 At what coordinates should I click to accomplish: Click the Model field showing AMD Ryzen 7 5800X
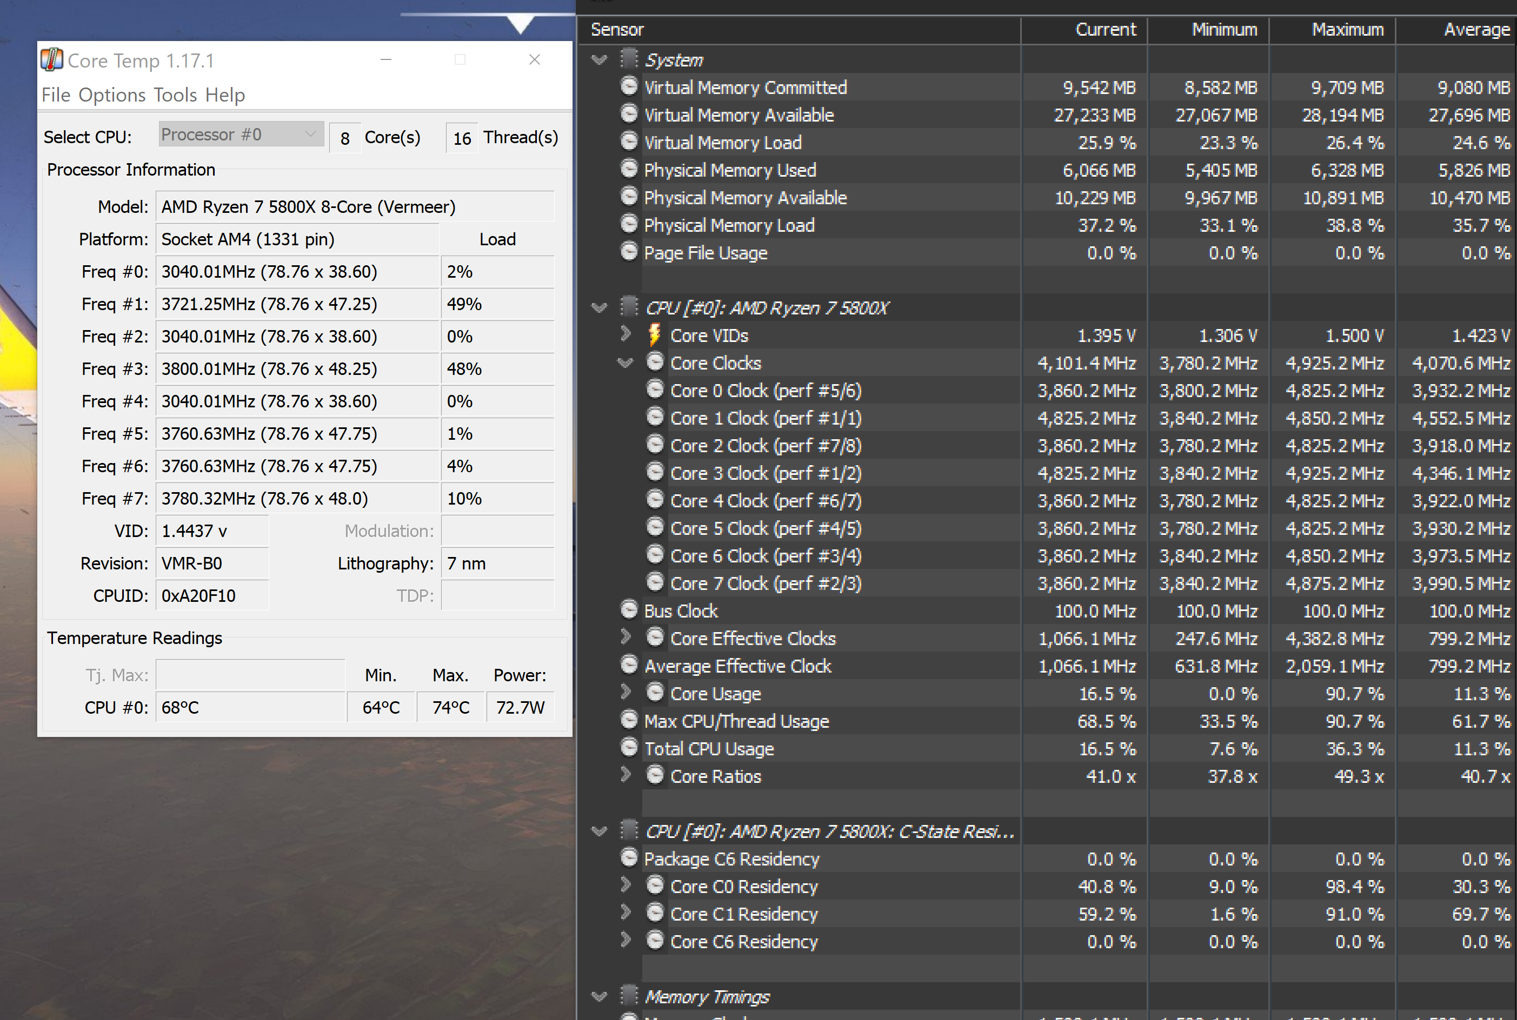click(355, 206)
